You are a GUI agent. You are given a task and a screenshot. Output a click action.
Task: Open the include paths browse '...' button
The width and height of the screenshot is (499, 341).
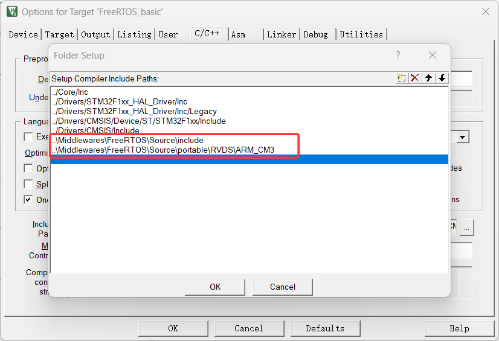[x=466, y=228]
